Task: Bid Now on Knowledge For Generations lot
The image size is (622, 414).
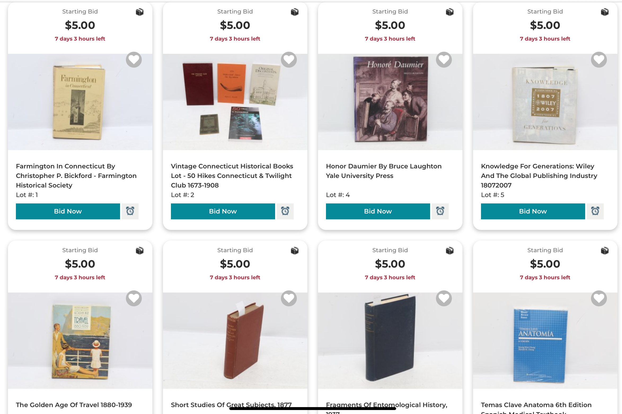Action: point(533,211)
